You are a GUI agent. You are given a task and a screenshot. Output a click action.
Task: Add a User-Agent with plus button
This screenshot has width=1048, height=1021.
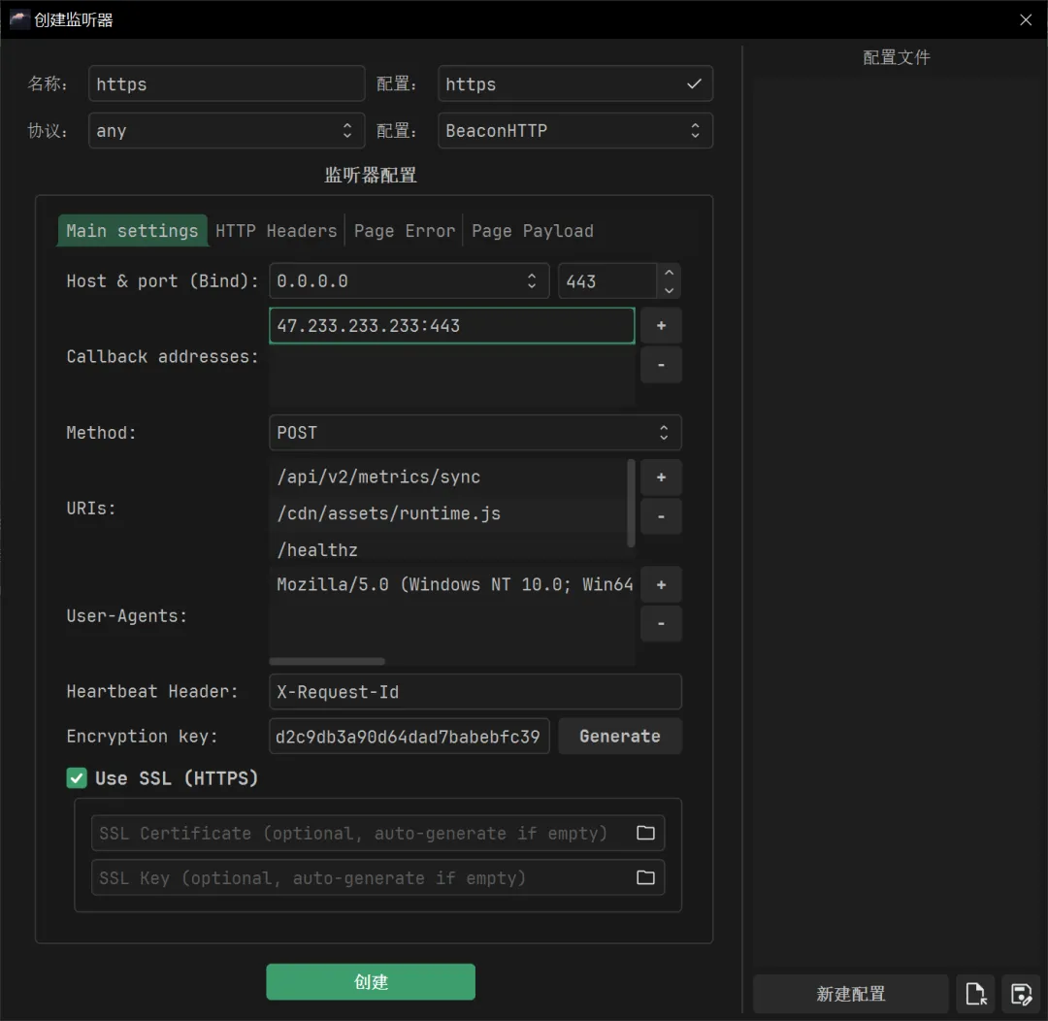click(661, 585)
